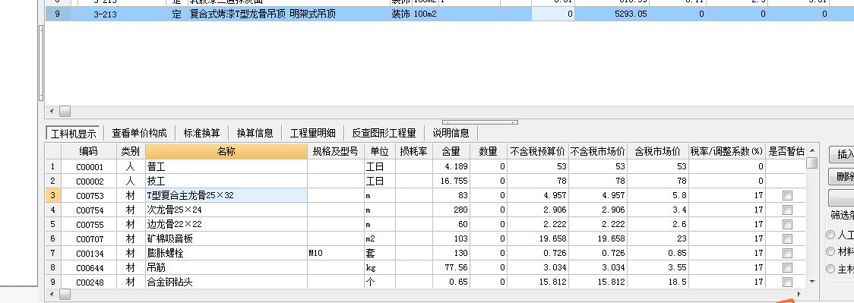Screen dimensions: 854x303
Task: Click the 插入 button
Action: (x=842, y=154)
